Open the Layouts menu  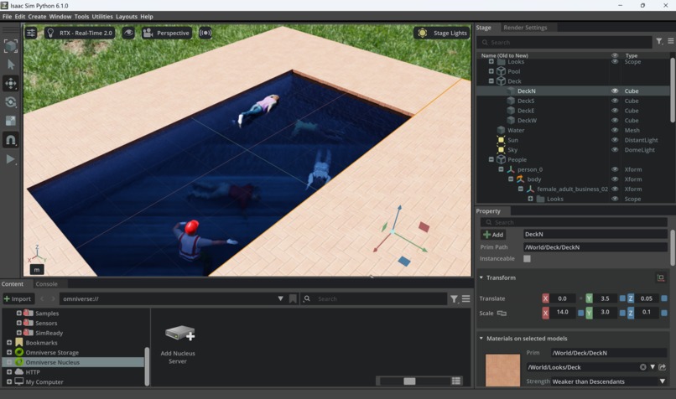tap(127, 17)
